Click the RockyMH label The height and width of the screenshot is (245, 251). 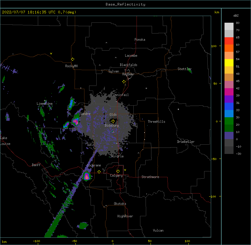(x=71, y=66)
